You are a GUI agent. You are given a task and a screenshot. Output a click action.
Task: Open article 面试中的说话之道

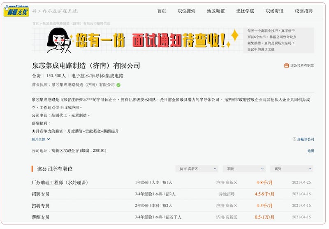point(261,49)
